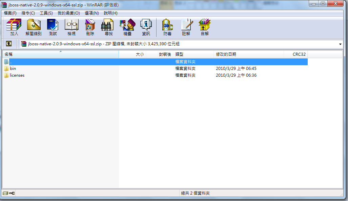Viewport: 348px width, 201px height.
Task: Click the archive path text in address bar
Action: (104, 44)
